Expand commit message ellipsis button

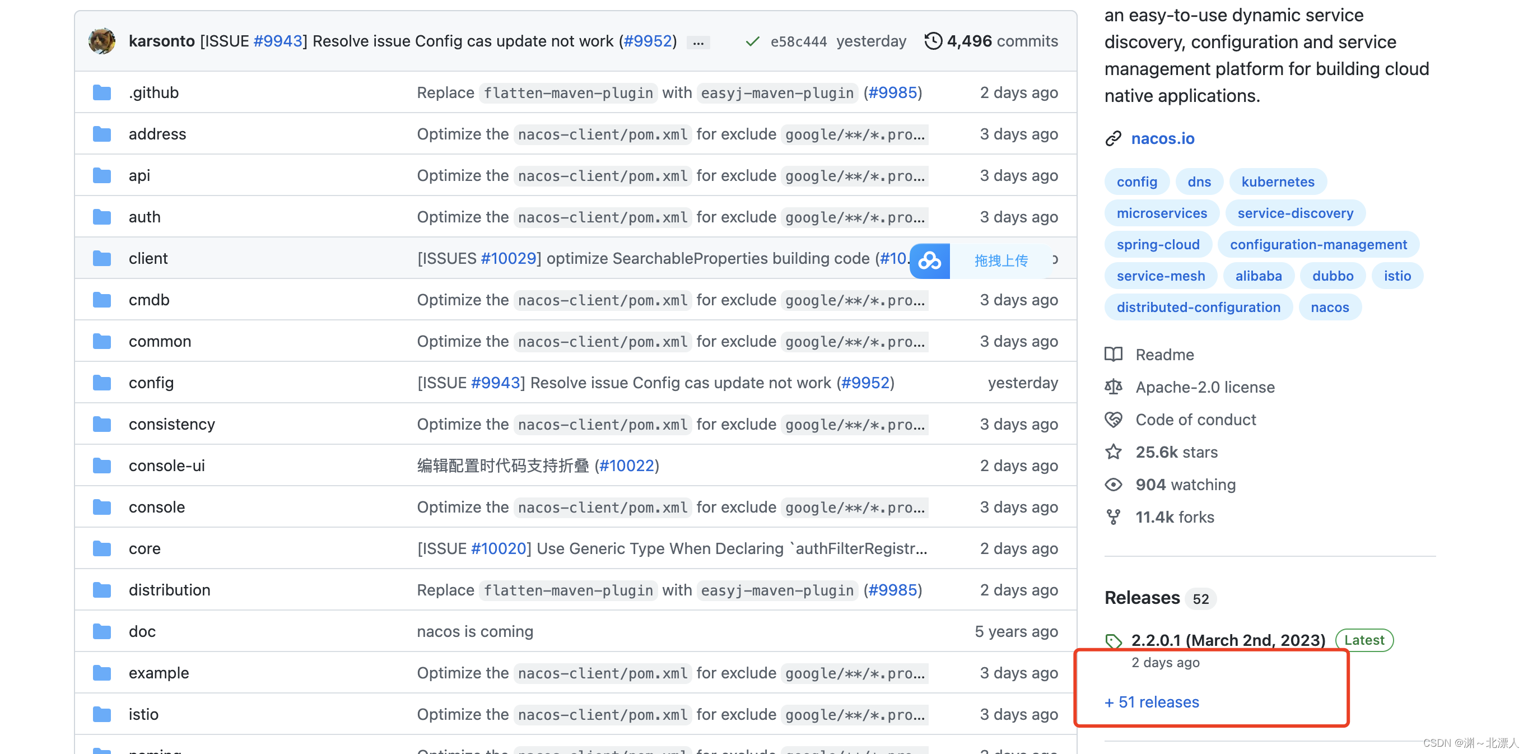pyautogui.click(x=698, y=42)
